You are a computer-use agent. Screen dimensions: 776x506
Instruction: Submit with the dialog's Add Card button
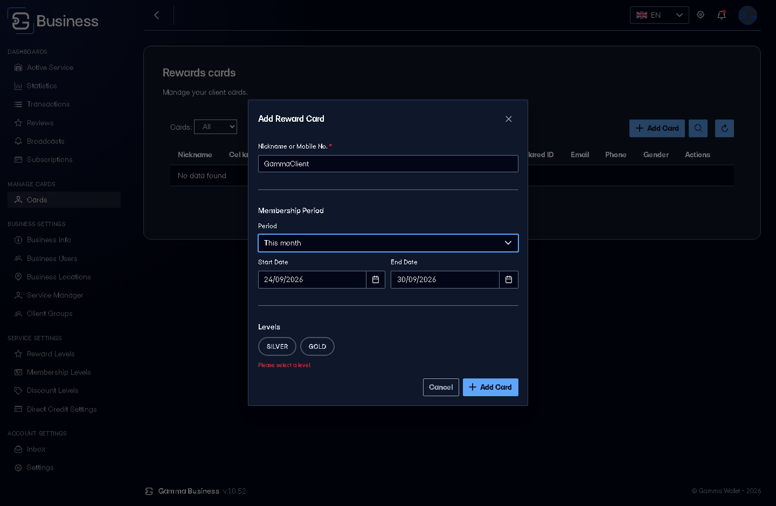click(490, 387)
